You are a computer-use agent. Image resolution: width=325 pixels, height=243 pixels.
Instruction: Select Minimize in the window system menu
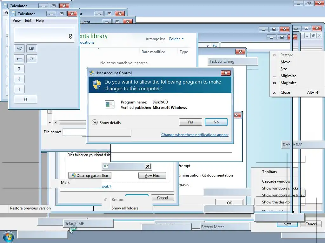pyautogui.click(x=288, y=76)
